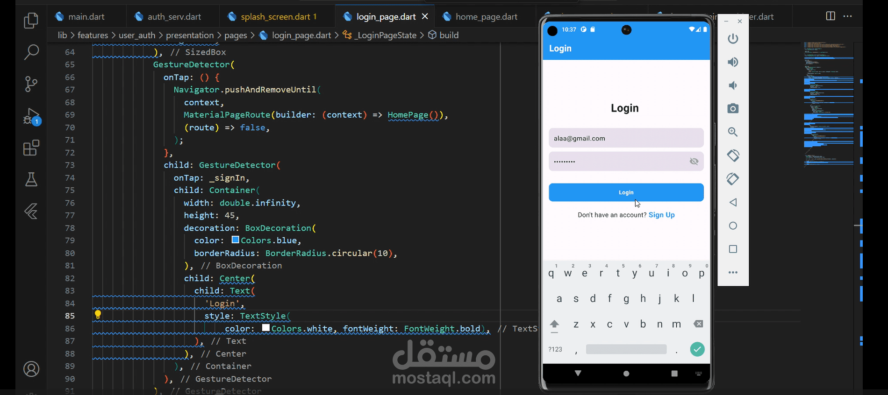Switch to the auth_serv.dart tab
Image resolution: width=888 pixels, height=395 pixels.
[174, 16]
